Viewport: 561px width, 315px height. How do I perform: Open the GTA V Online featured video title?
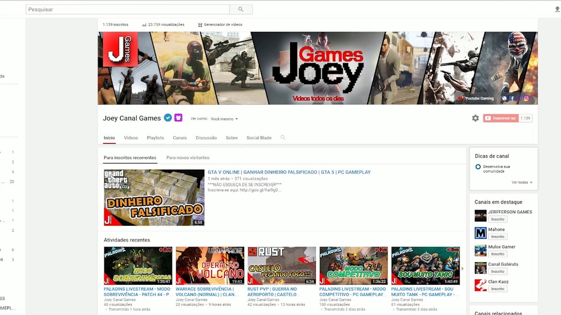289,172
